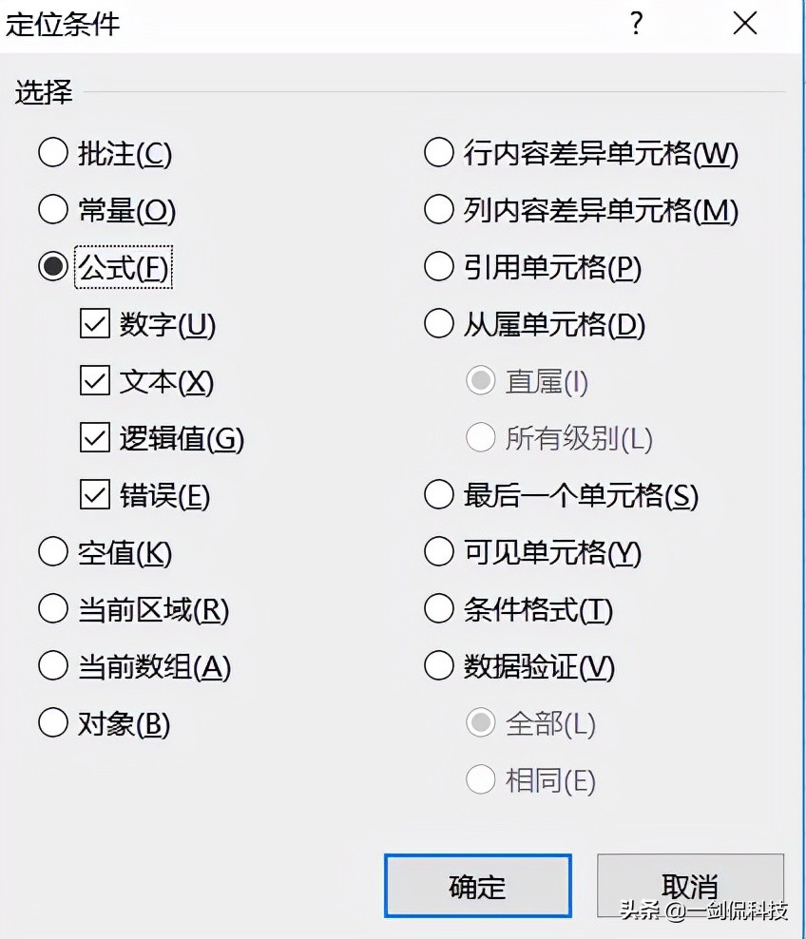Uncheck the 文本 (Text) checkbox
Viewport: 806px width, 939px height.
tap(95, 381)
